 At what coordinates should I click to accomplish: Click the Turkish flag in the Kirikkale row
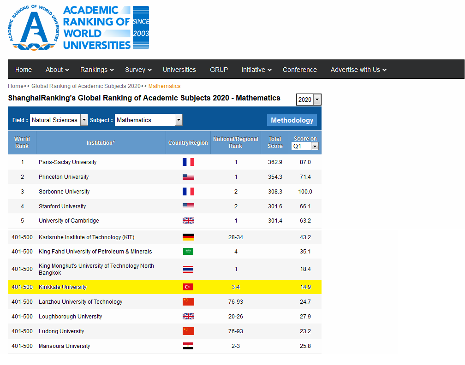point(188,287)
